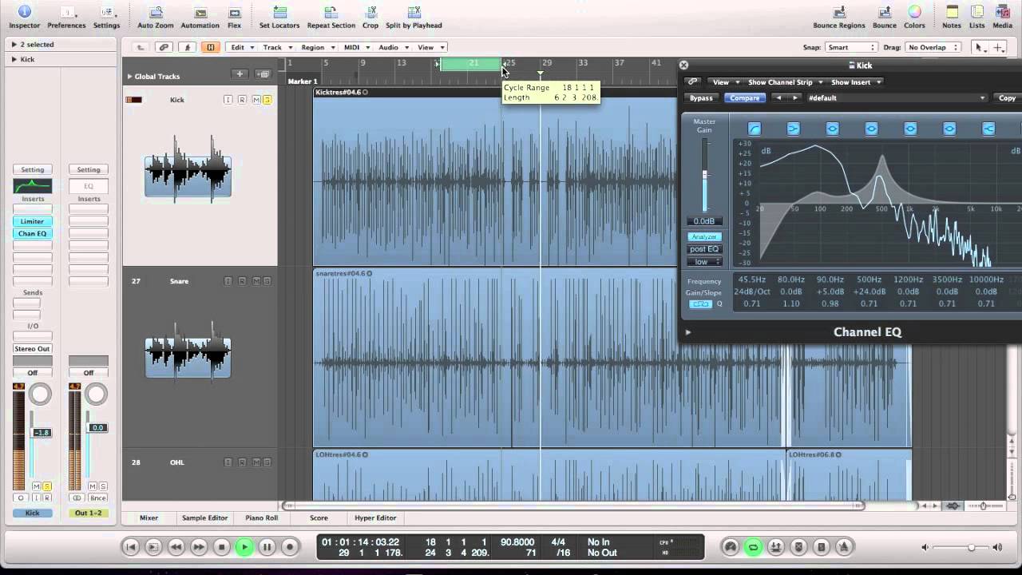1022x575 pixels.
Task: Mute the Out 1-2 channel strip
Action: [93, 486]
